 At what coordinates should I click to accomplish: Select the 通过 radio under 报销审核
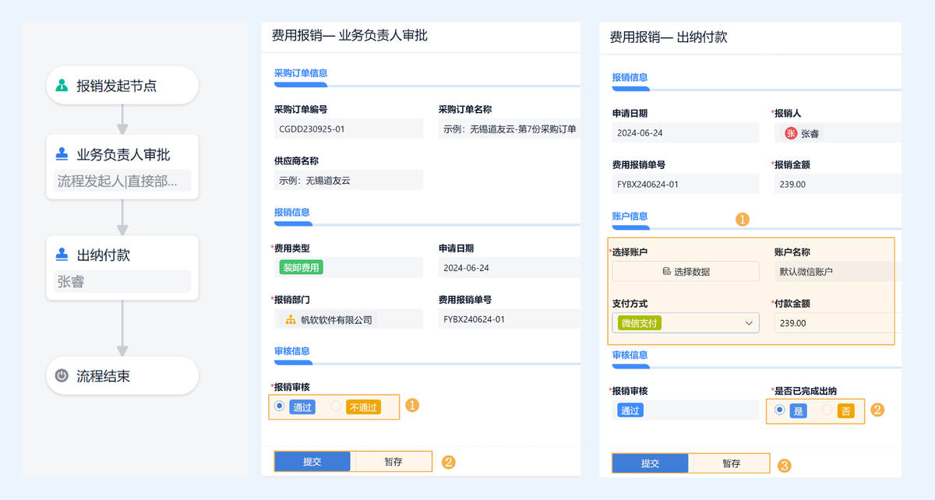[x=279, y=406]
